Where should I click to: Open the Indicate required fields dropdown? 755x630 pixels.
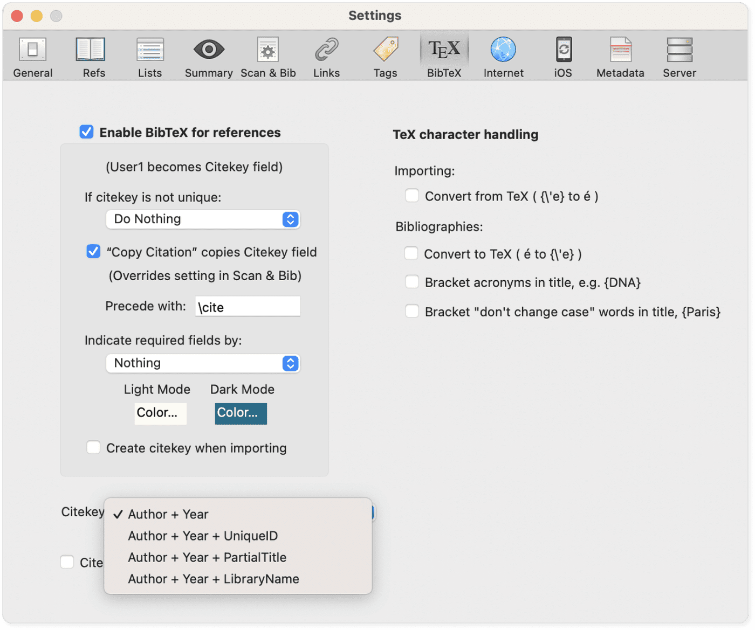coord(203,363)
